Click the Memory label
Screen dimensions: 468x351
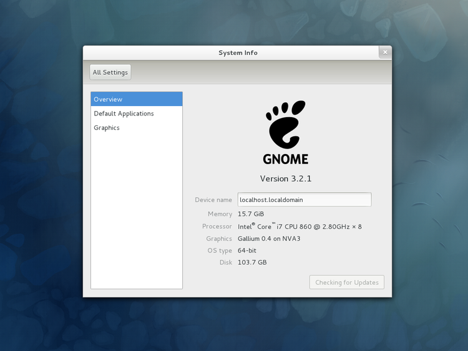pyautogui.click(x=220, y=214)
